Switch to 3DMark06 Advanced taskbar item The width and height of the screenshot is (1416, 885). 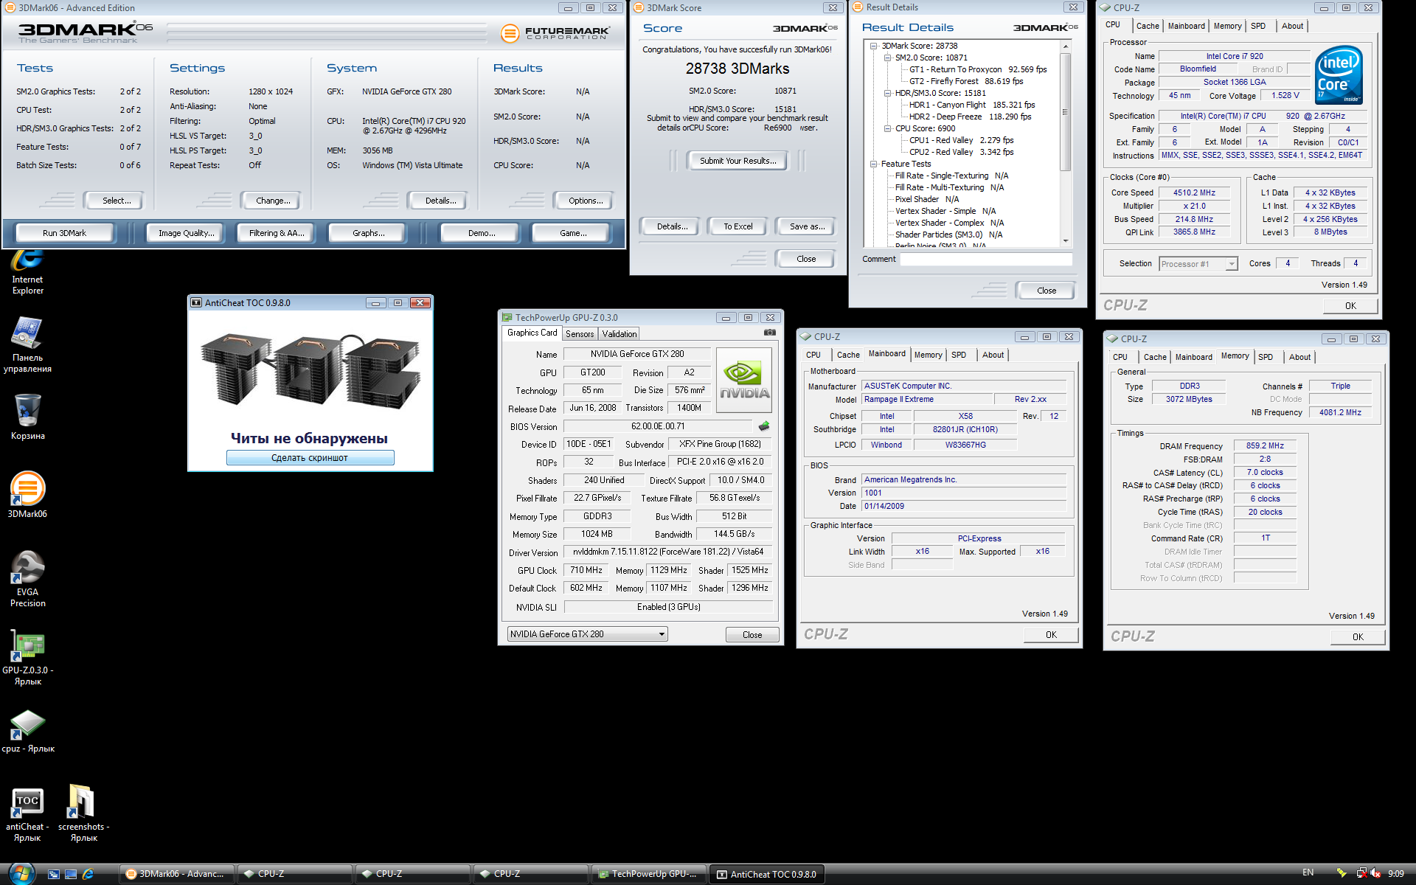176,874
